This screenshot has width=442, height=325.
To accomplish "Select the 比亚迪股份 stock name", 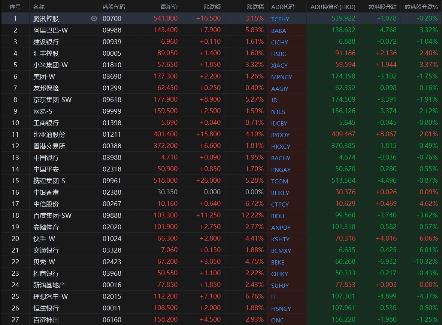I will point(49,134).
